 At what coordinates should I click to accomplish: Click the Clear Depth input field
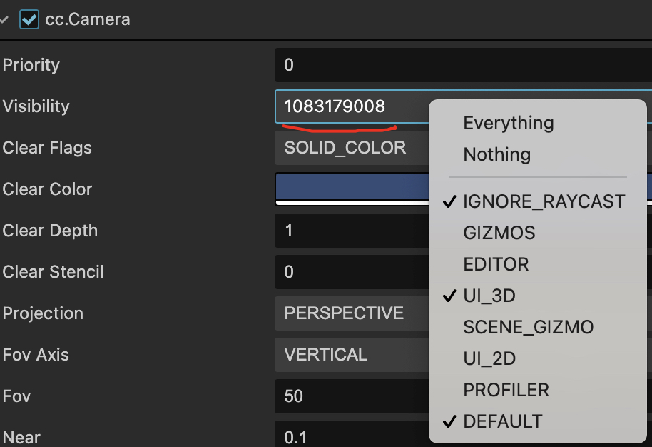[350, 231]
